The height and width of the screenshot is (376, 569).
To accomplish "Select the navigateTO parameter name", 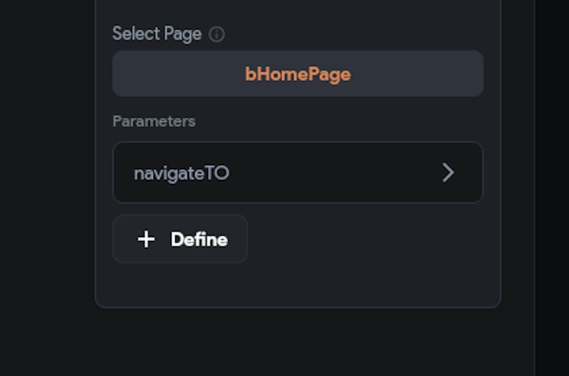I will (182, 173).
